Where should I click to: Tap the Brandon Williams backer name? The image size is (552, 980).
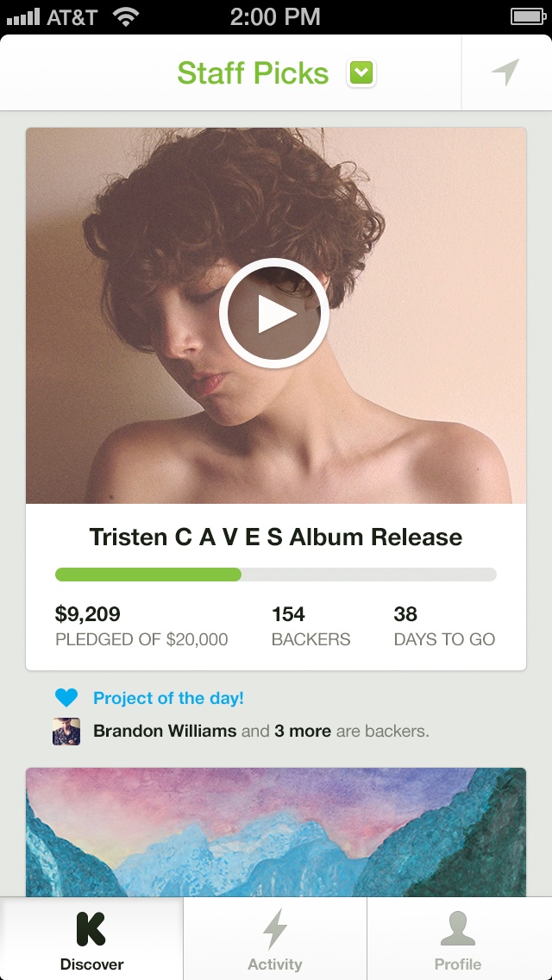165,731
